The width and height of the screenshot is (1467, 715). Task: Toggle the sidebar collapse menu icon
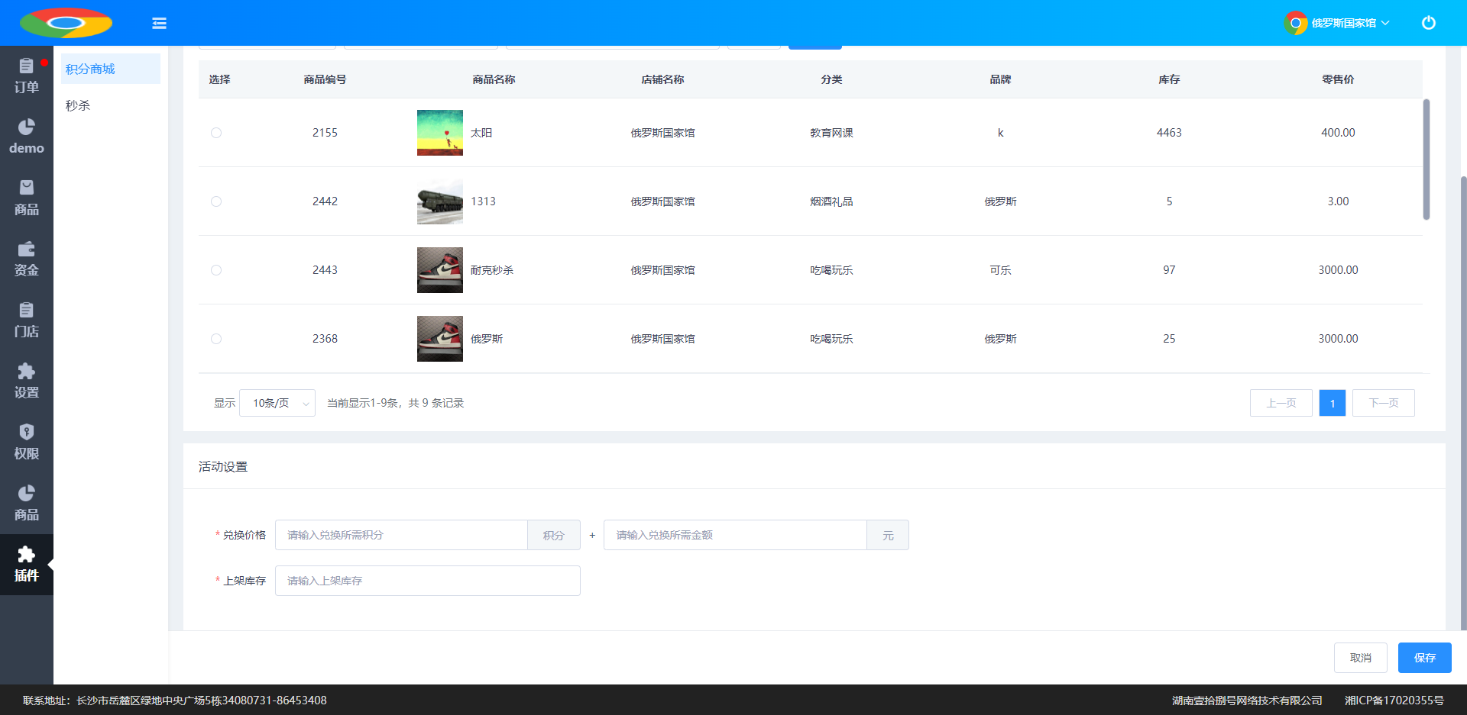click(x=159, y=24)
